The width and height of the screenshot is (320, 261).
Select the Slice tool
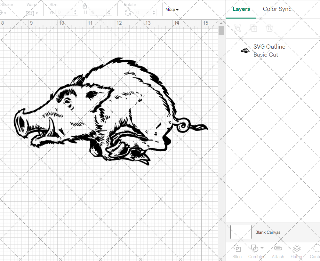[237, 251]
